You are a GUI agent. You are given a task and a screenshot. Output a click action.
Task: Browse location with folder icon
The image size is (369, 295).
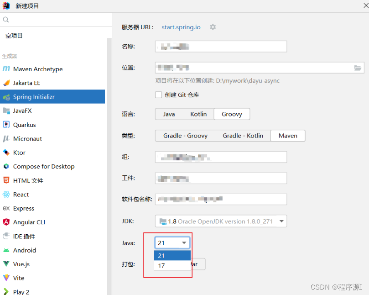[x=358, y=68]
